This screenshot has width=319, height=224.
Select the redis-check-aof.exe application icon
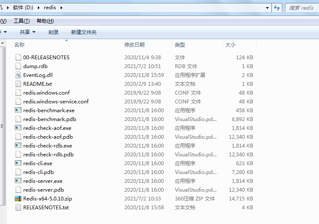[x=18, y=128]
